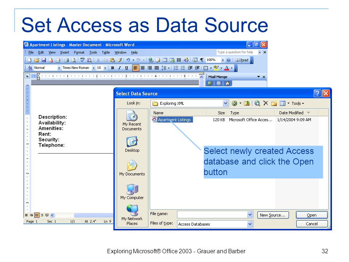Open the Times New Roman font dropdown
This screenshot has width=349, height=262.
pyautogui.click(x=93, y=68)
